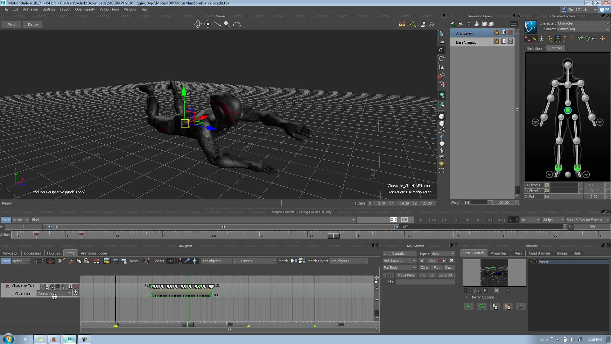Screen dimensions: 611x344
Task: Toggle solo on the Character Track
Action: tap(70, 286)
